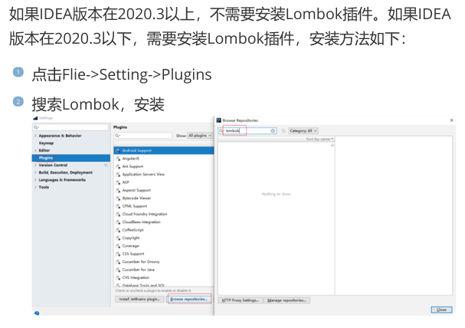Image resolution: width=465 pixels, height=328 pixels.
Task: Expand the Tools settings node
Action: tap(35, 188)
